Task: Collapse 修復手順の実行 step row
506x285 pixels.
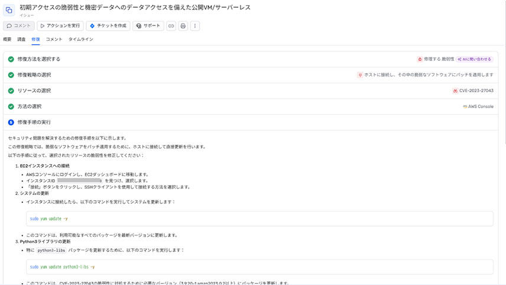Action: (x=251, y=122)
